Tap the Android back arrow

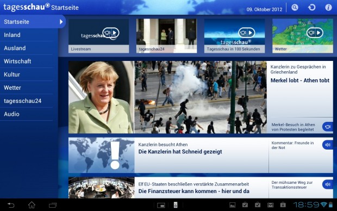[10, 205]
